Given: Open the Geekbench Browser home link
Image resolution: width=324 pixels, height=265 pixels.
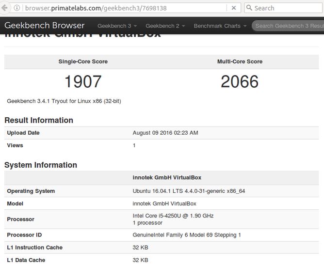Looking at the screenshot, I should (45, 25).
